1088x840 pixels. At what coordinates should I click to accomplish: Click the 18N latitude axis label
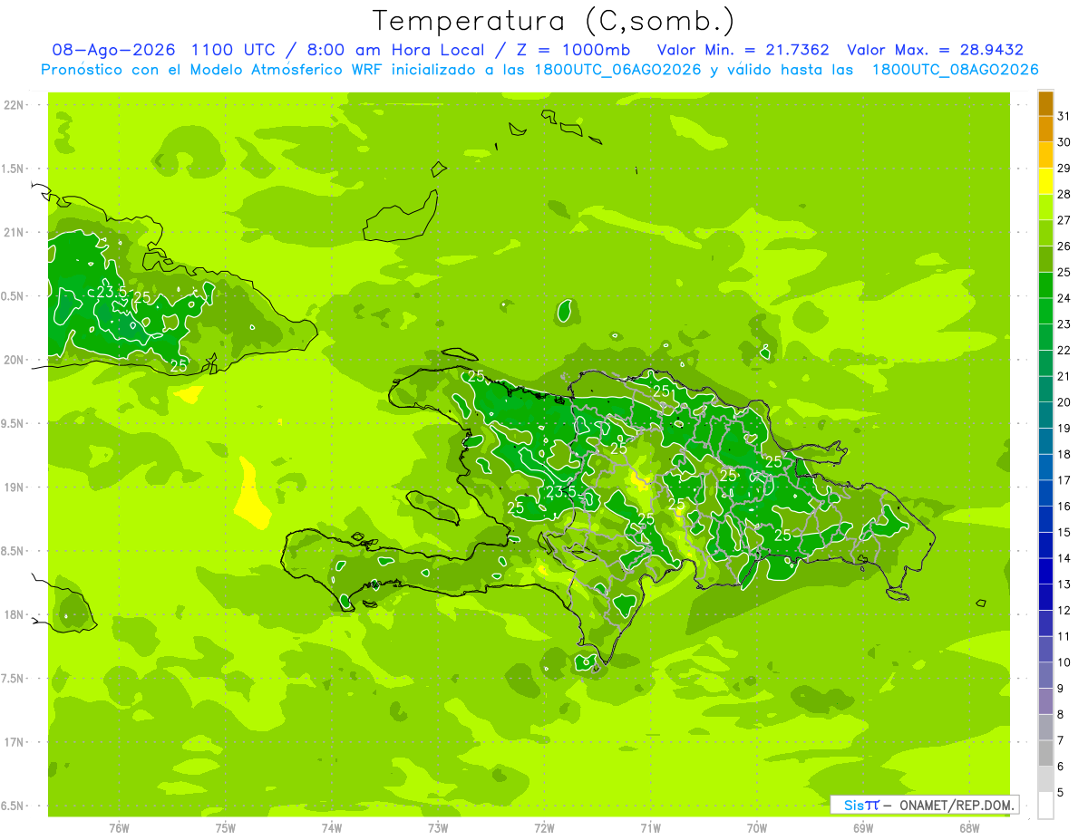(14, 614)
